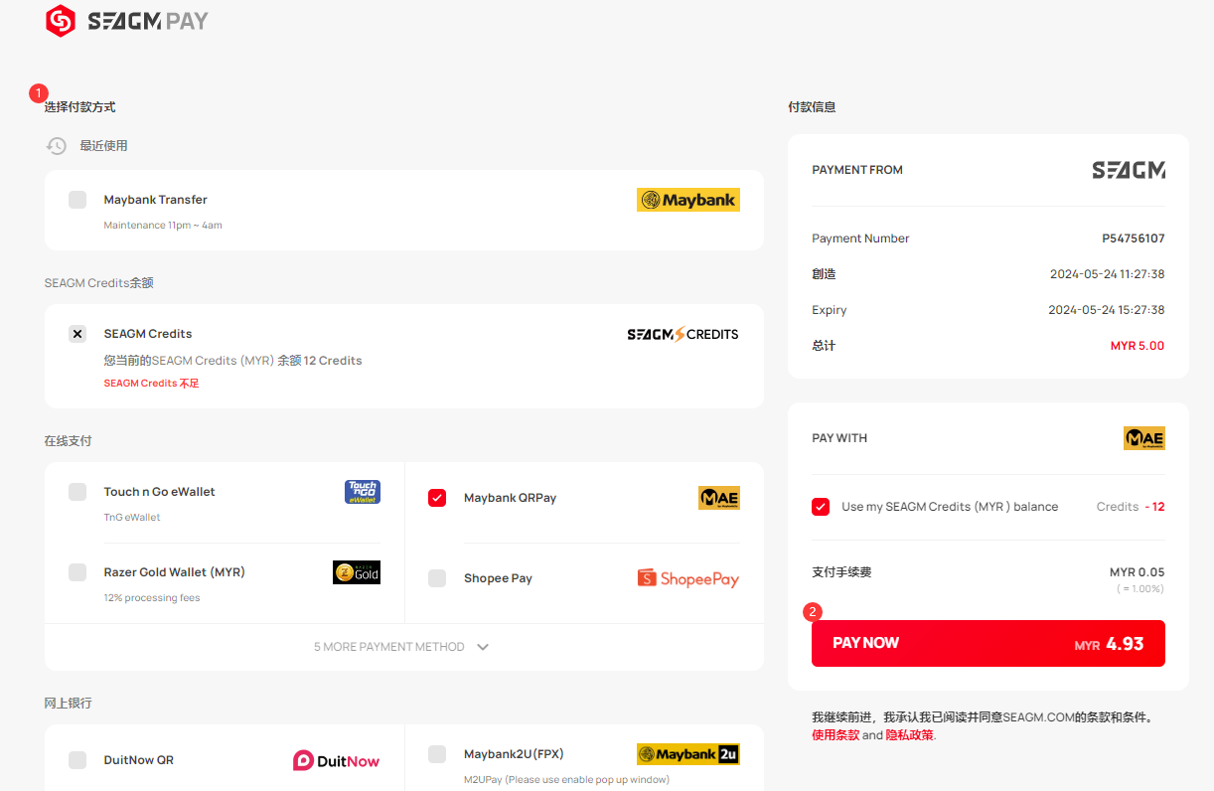Viewport: 1214px width, 791px height.
Task: Click the ( = 1.00%) fee rate
Action: coord(1140,589)
